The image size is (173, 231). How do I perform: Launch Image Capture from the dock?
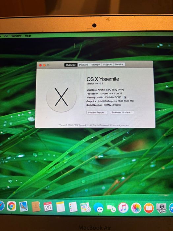161,208
